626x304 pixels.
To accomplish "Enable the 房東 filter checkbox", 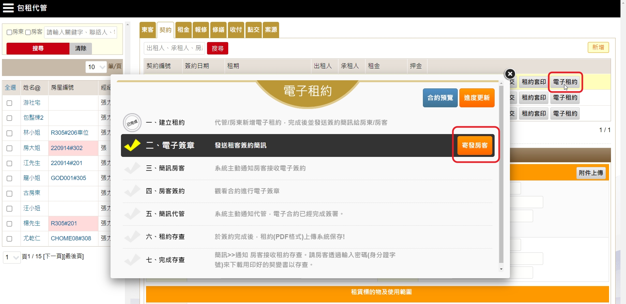I will point(9,32).
